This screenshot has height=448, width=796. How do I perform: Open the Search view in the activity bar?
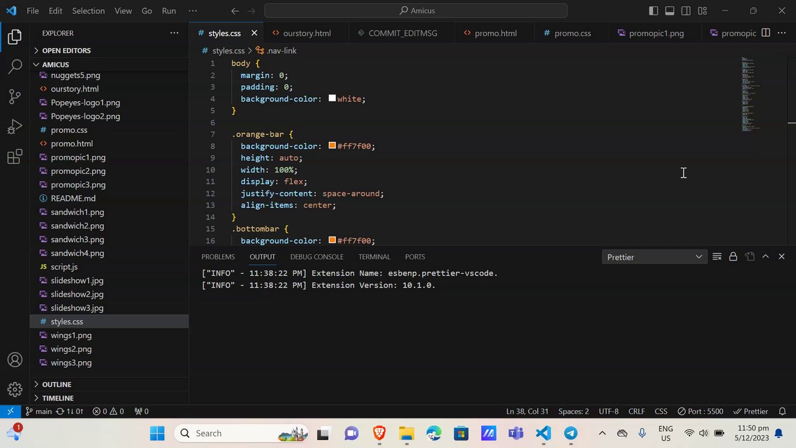pyautogui.click(x=15, y=67)
